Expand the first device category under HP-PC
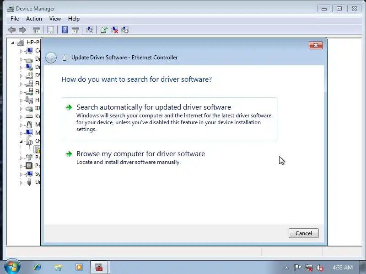 coord(21,51)
